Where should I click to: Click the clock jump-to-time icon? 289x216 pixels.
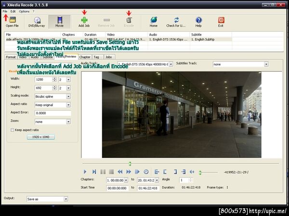point(146,172)
